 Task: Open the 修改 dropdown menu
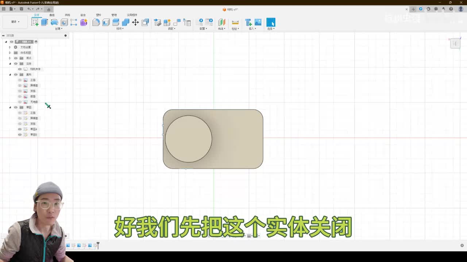pyautogui.click(x=120, y=29)
